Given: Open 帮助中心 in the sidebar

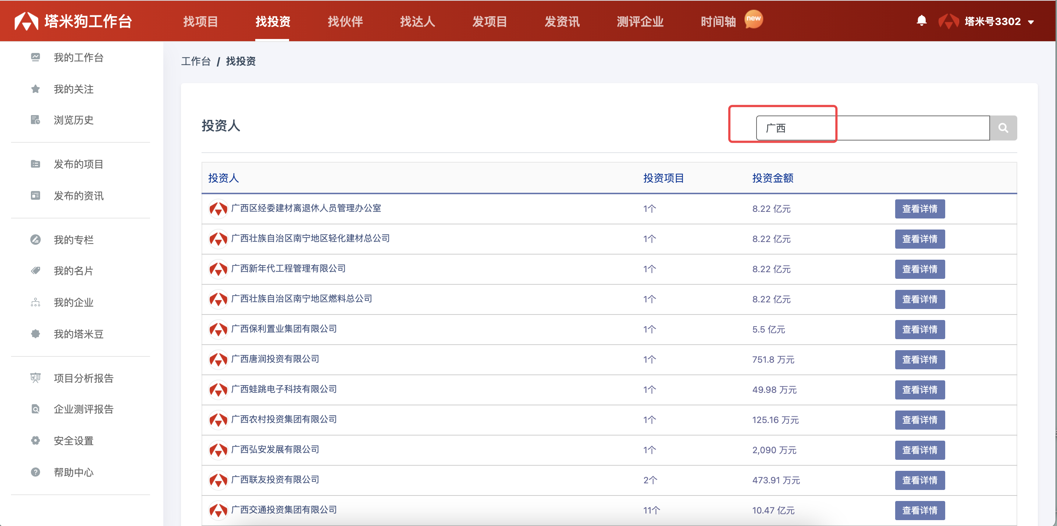Looking at the screenshot, I should pos(74,472).
